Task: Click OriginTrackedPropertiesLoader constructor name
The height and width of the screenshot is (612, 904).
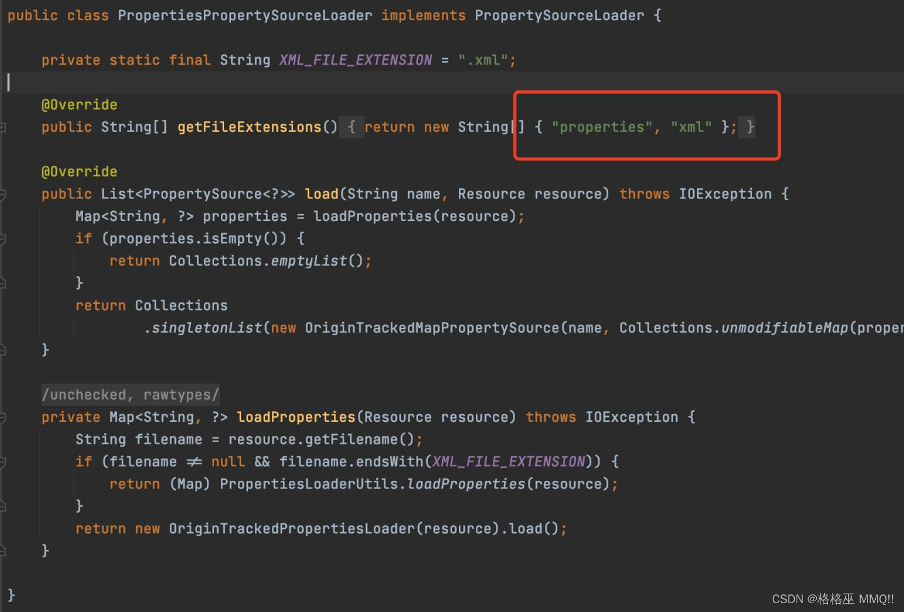Action: click(292, 529)
